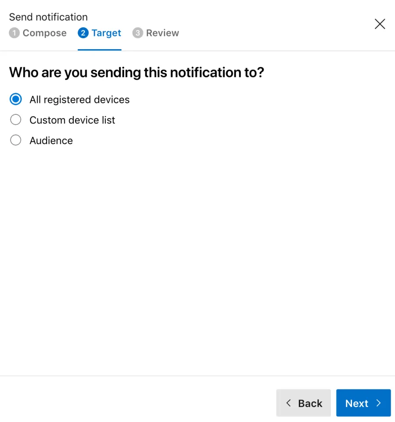
Task: Click the left chevron on Back
Action: point(288,403)
